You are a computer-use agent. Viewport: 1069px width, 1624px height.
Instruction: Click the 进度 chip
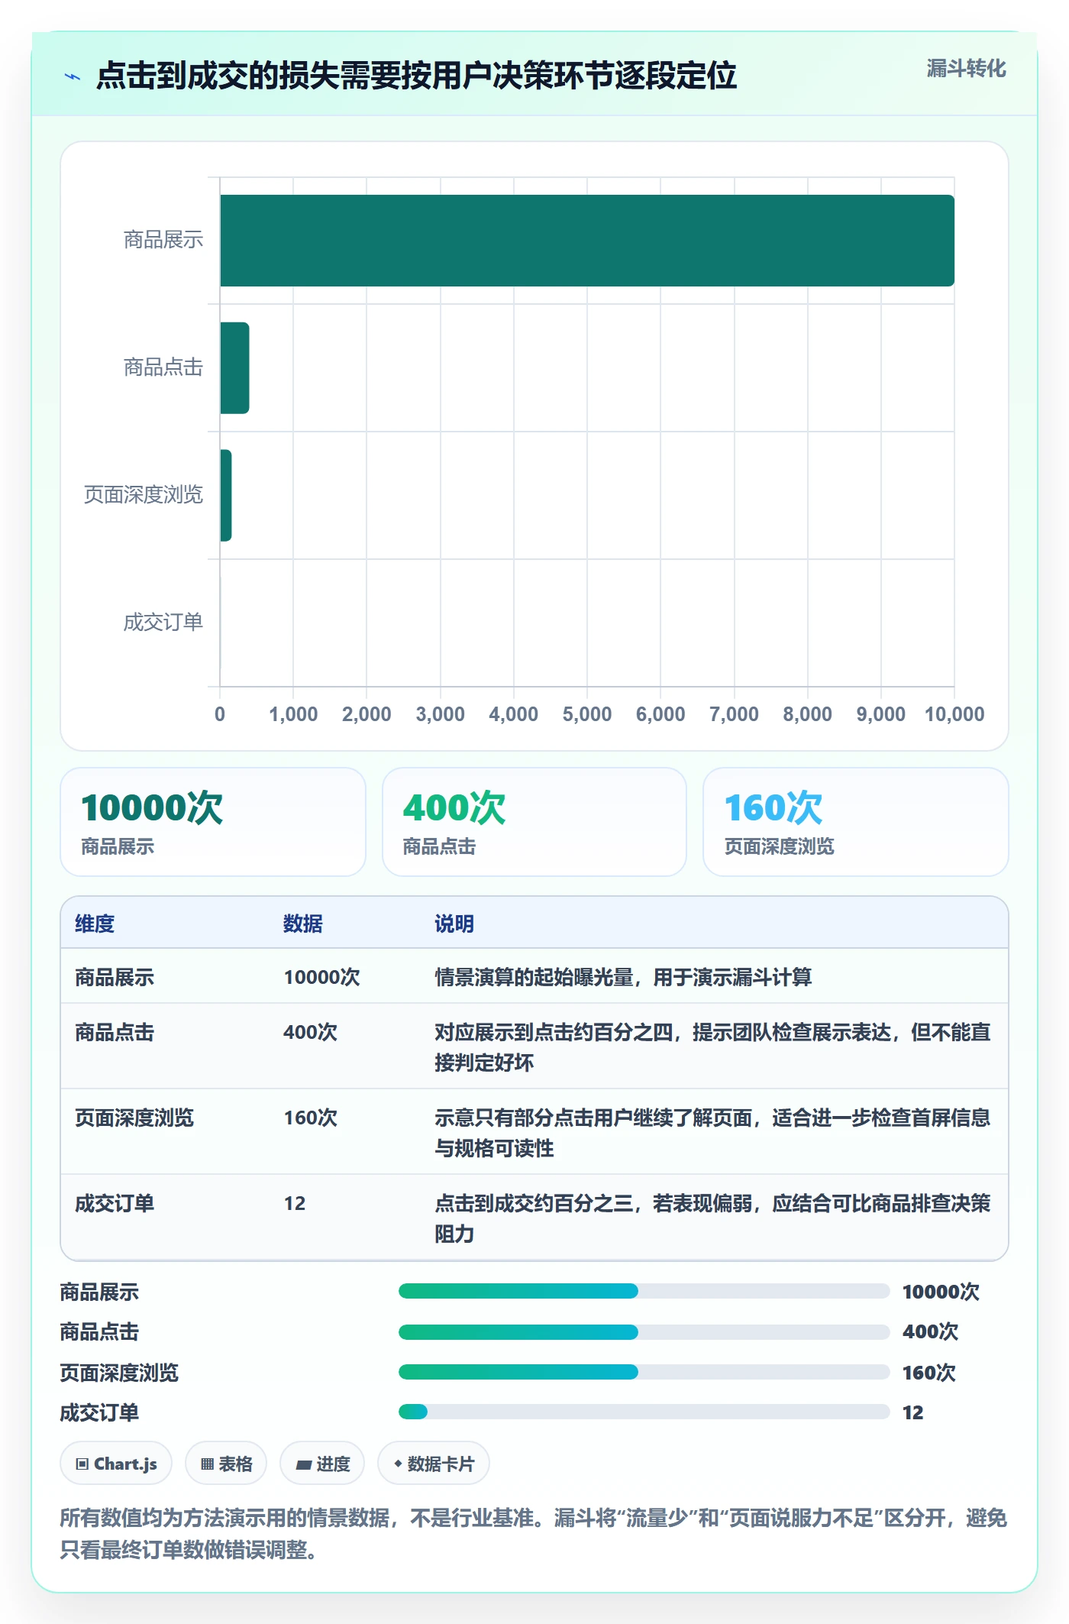click(322, 1464)
